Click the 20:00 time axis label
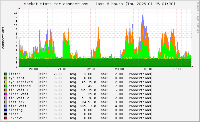Image resolution: width=200 pixels, height=122 pixels. [x=33, y=69]
